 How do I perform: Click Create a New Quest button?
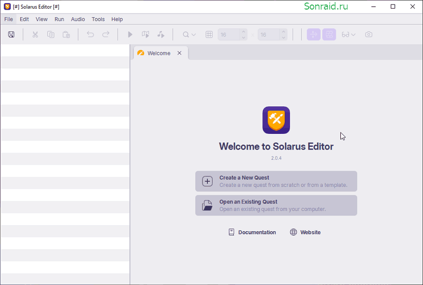tap(276, 181)
